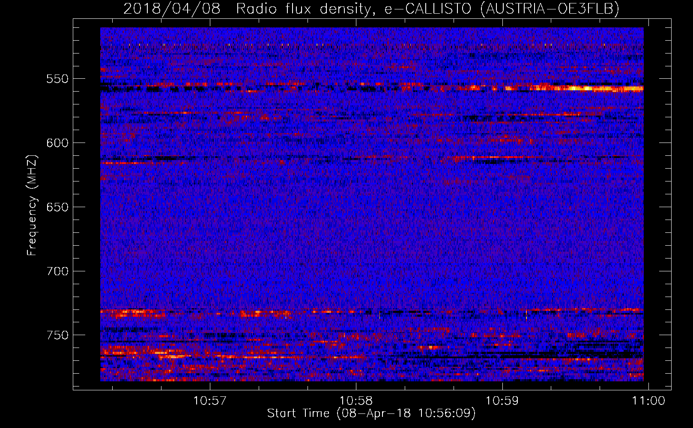Click the 650 frequency tick label
Image resolution: width=693 pixels, height=428 pixels.
(57, 207)
